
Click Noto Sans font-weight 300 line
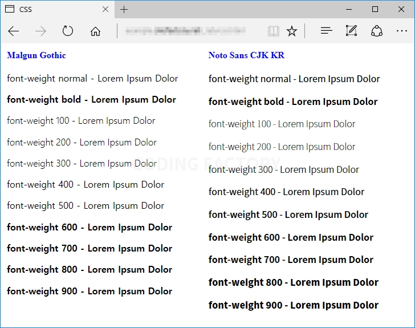click(x=284, y=170)
